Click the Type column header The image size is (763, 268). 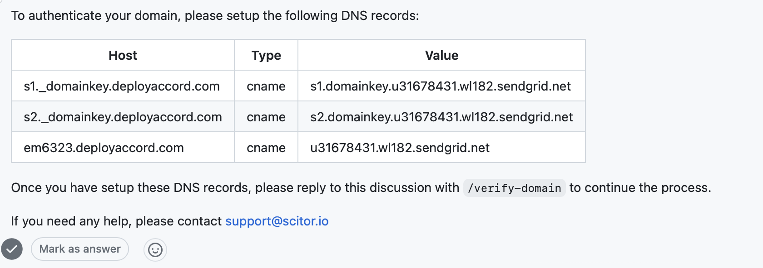point(266,55)
